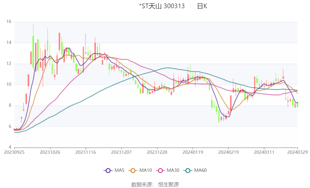Viewport: 310px width, 188px height.
Task: Click the data source text 恒生聚源
Action: [168, 185]
